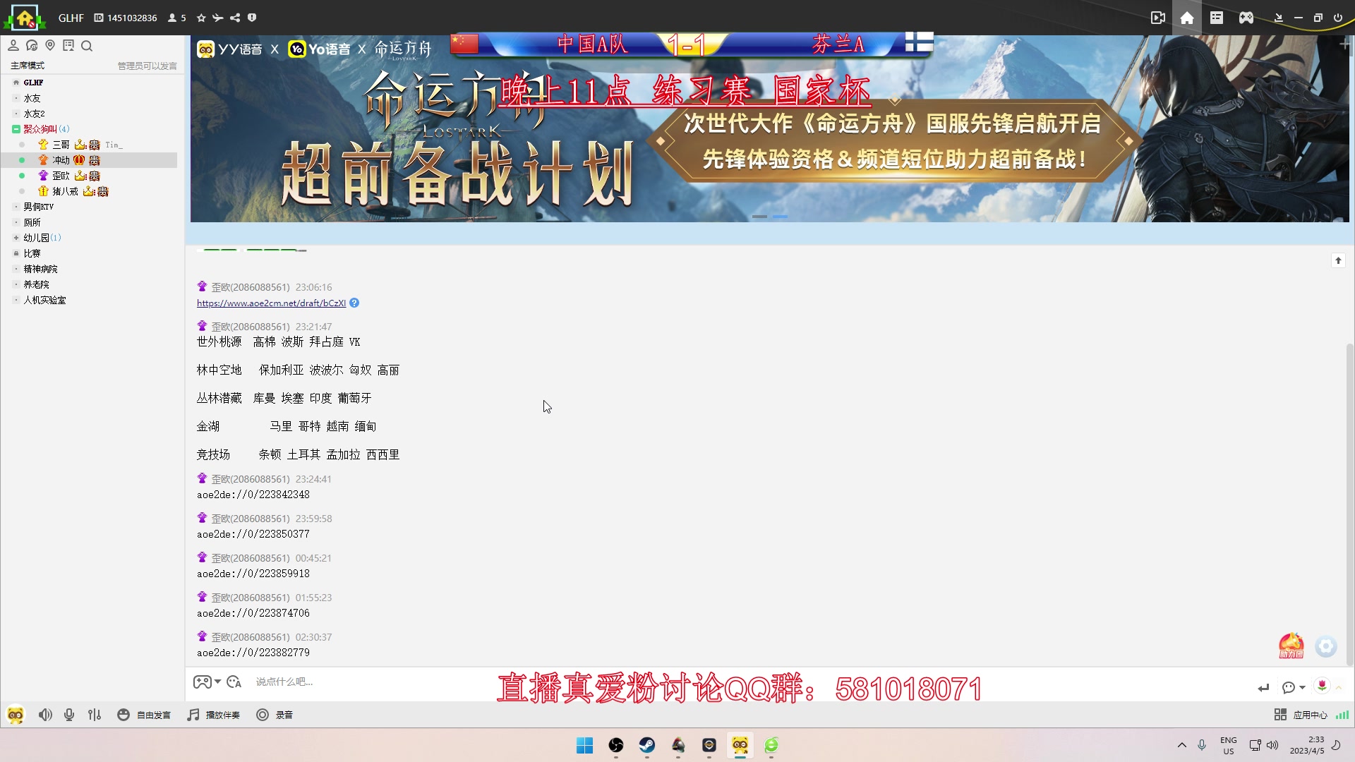Open the taskbar clock 2:33
1355x762 pixels.
[1307, 745]
